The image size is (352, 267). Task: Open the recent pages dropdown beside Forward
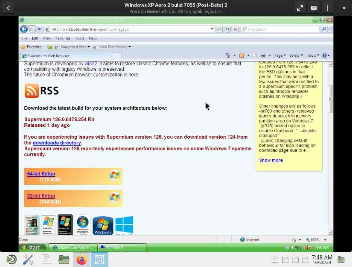click(40, 30)
